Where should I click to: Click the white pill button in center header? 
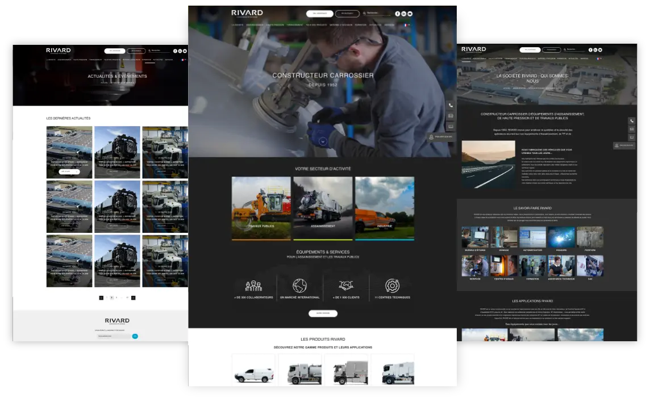pos(319,14)
